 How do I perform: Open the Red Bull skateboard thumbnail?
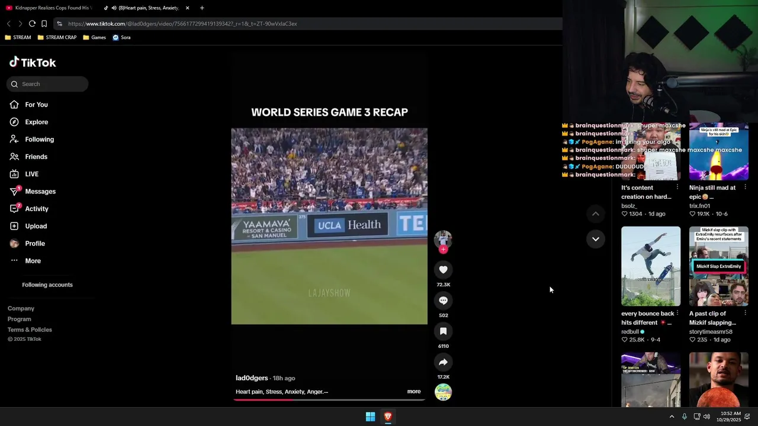pos(651,266)
